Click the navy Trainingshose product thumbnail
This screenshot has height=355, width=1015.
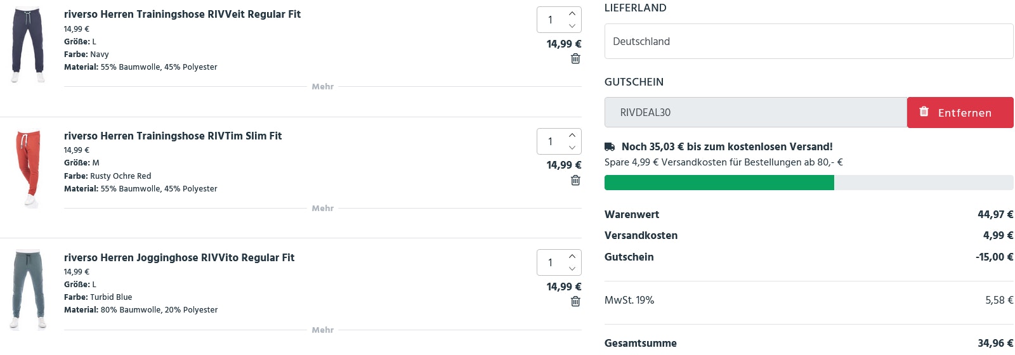[28, 44]
